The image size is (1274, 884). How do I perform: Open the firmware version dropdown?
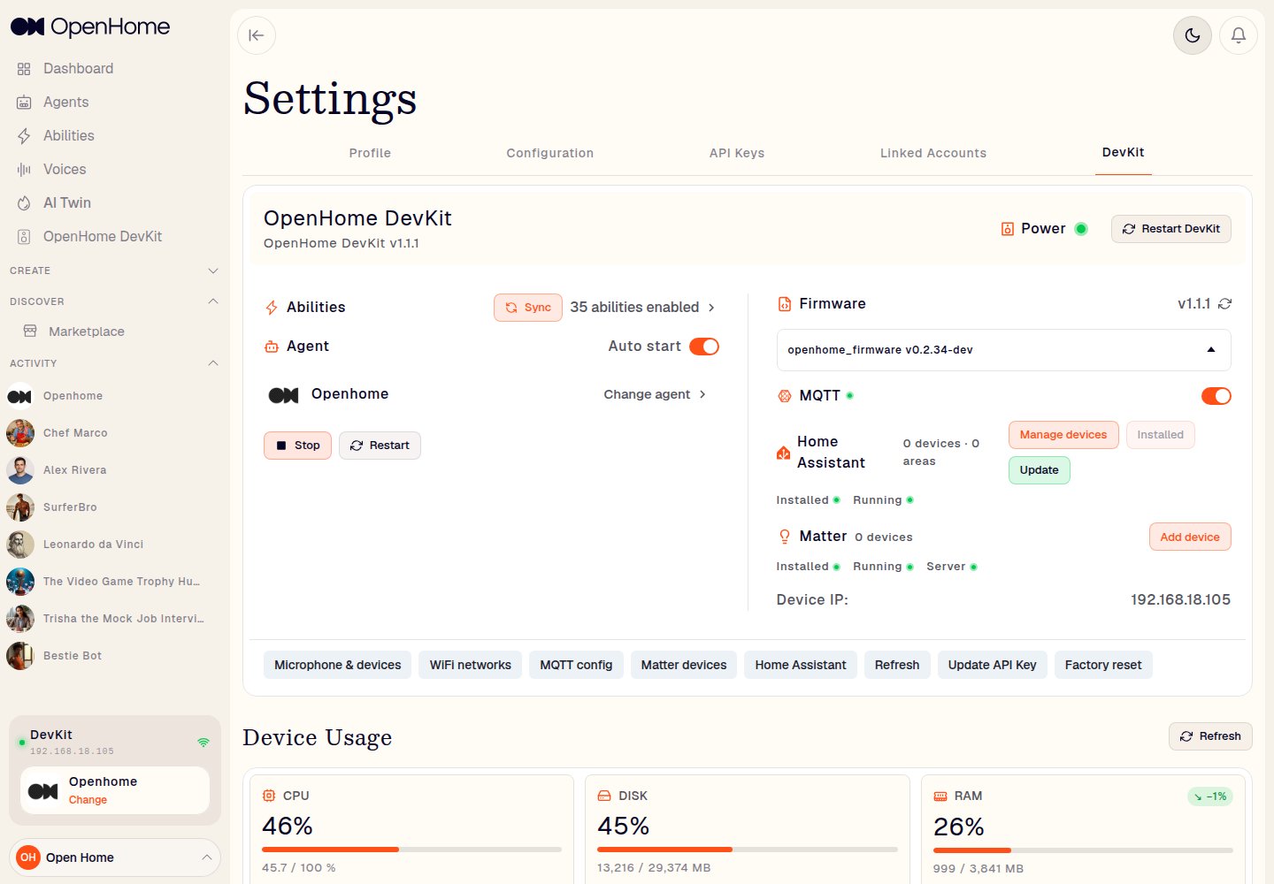point(1003,350)
